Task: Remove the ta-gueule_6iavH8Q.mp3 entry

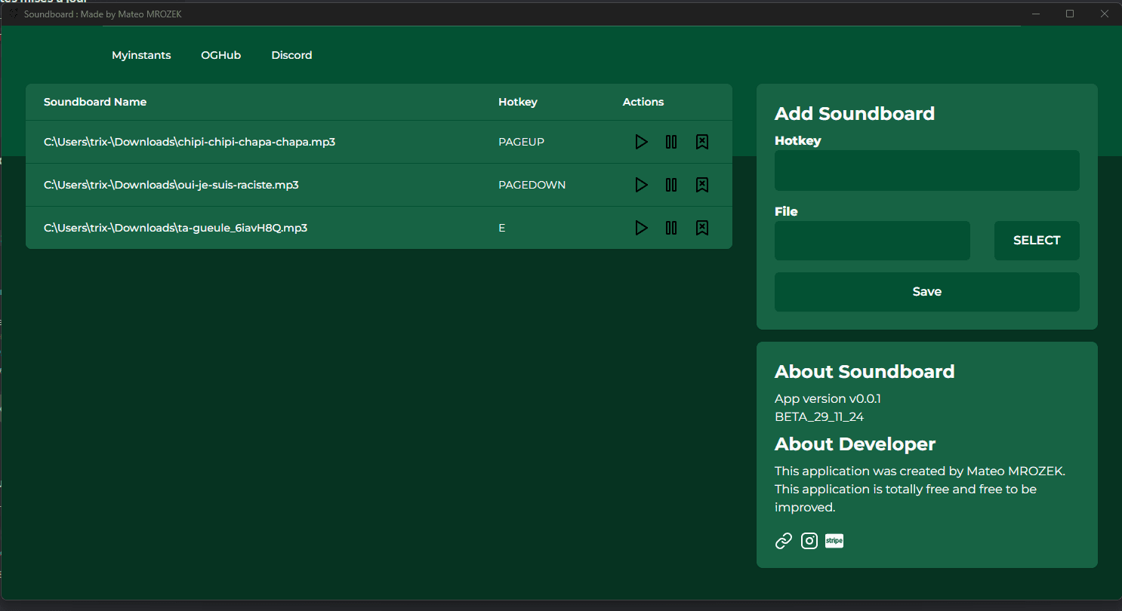Action: (x=701, y=228)
